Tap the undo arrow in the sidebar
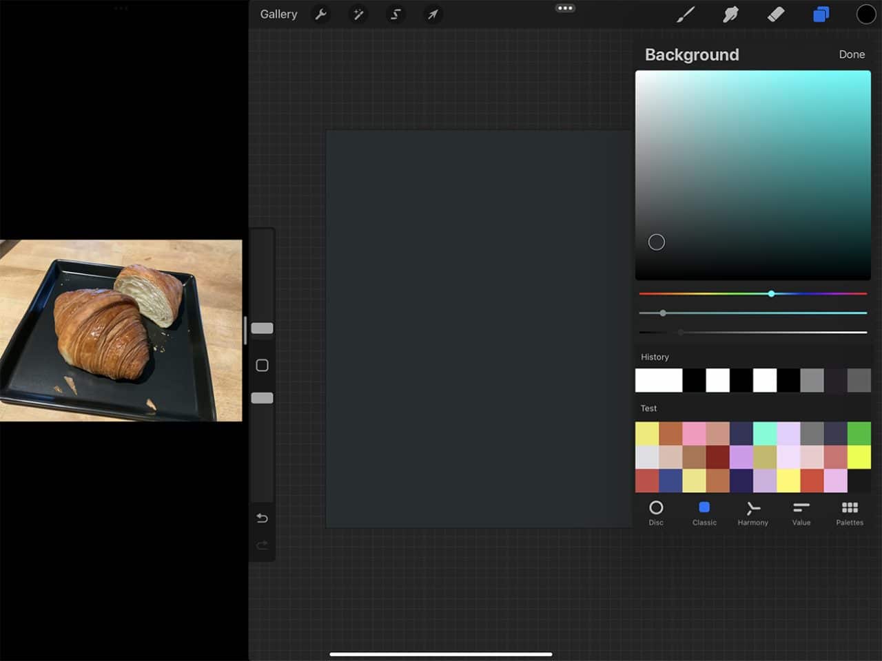 pyautogui.click(x=262, y=518)
